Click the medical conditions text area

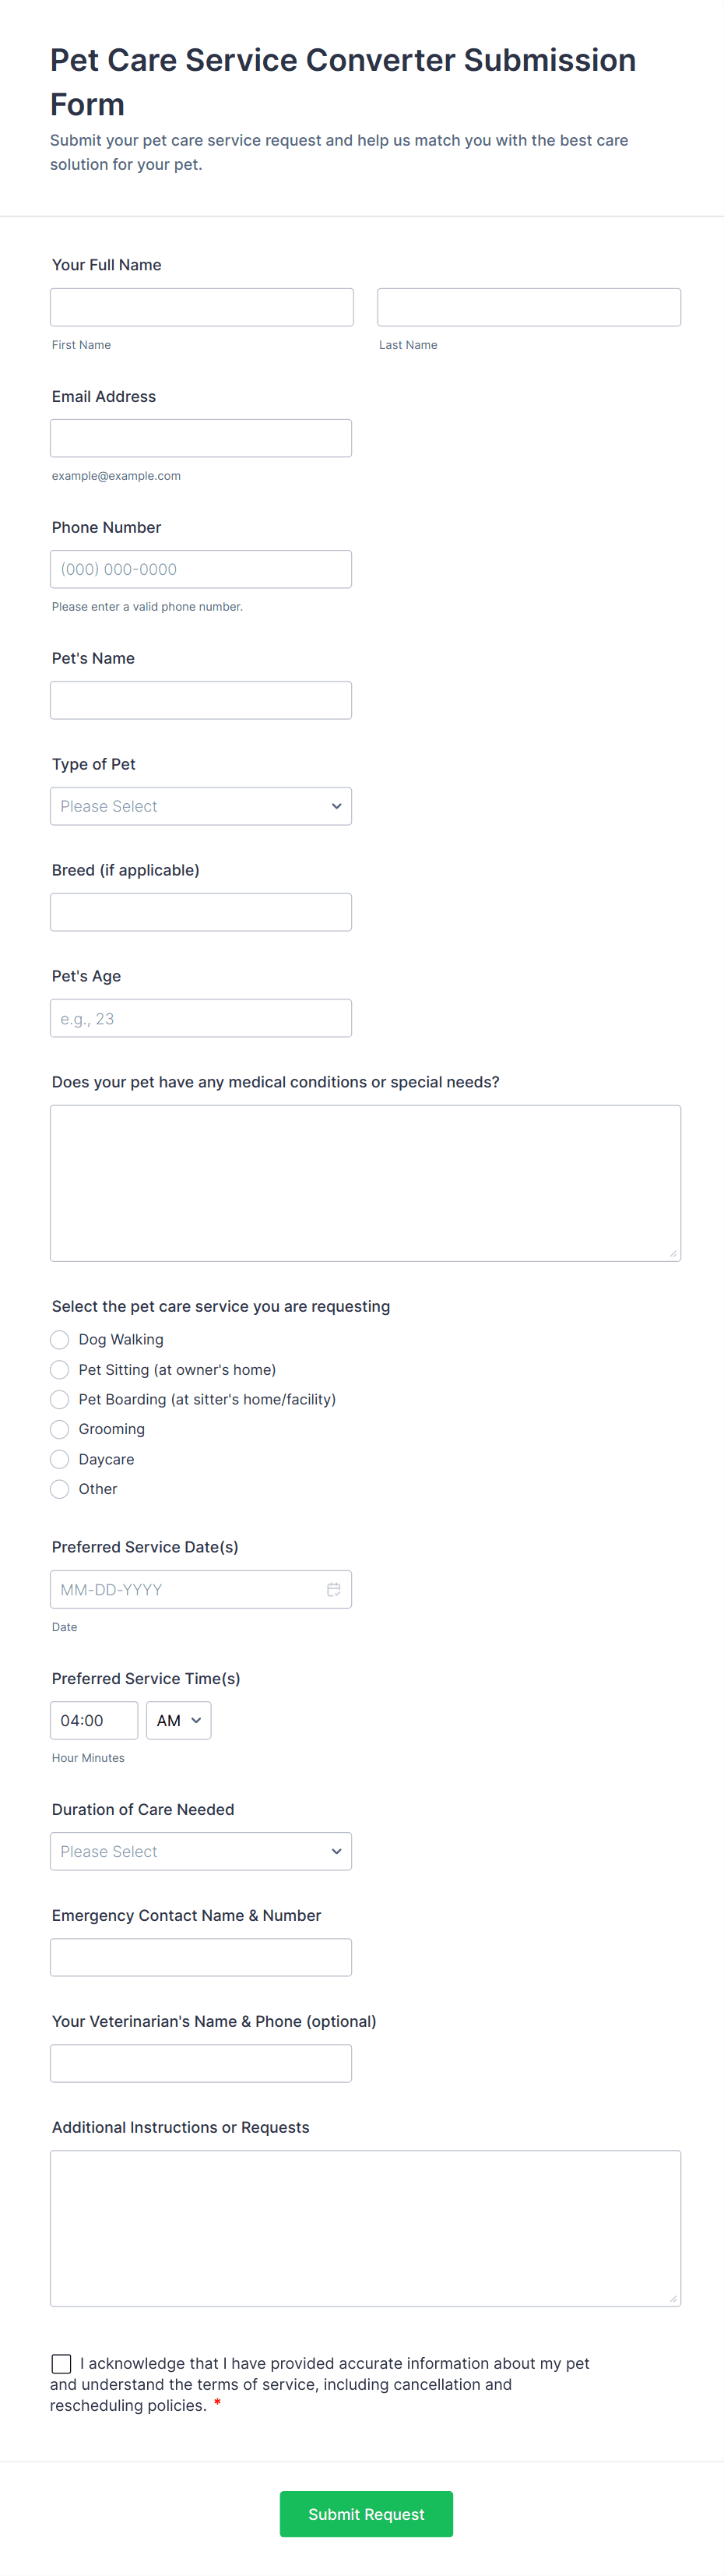(x=365, y=1182)
